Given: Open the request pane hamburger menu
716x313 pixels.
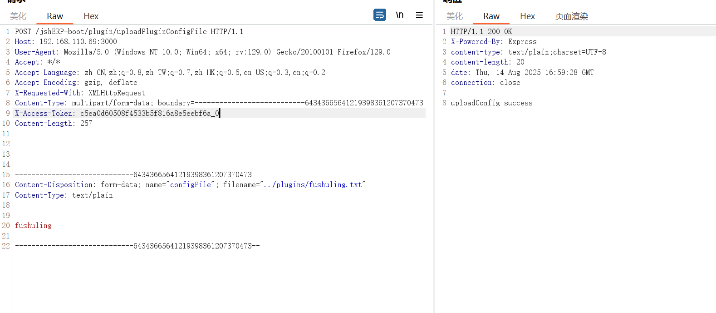Looking at the screenshot, I should coord(419,15).
